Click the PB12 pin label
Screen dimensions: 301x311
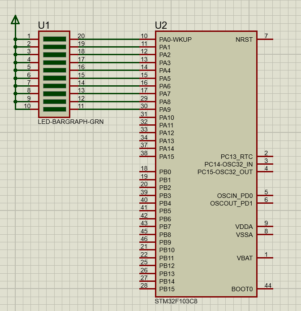pos(167,266)
